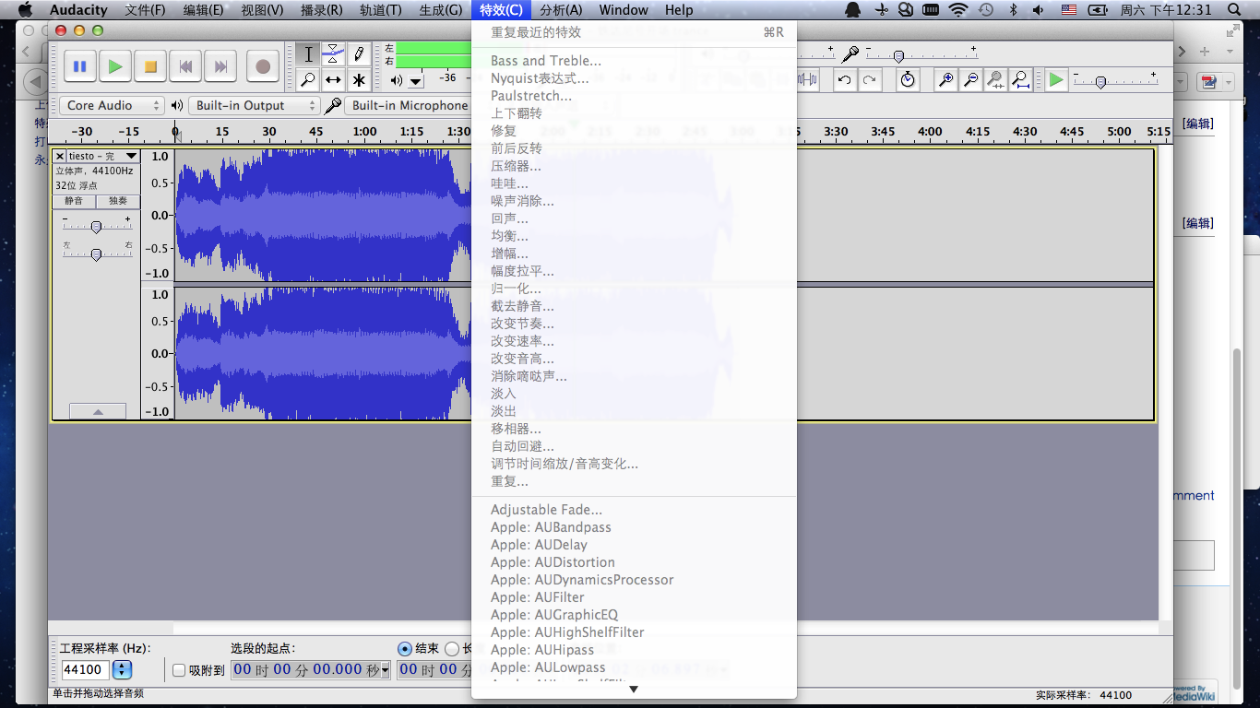Click the Zoom In magnifier icon
Image resolution: width=1260 pixels, height=708 pixels.
pos(945,80)
